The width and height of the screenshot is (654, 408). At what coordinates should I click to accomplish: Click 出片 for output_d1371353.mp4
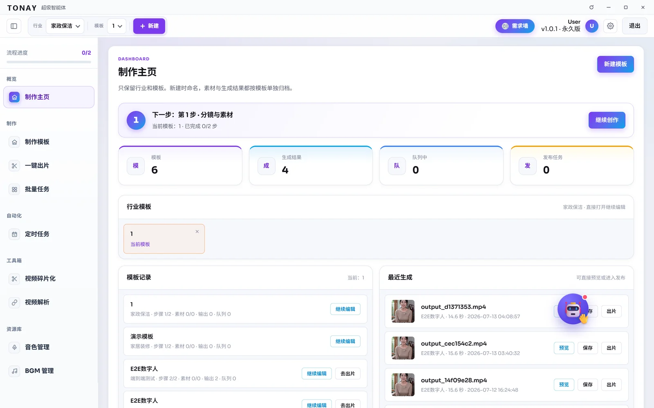[x=611, y=311]
